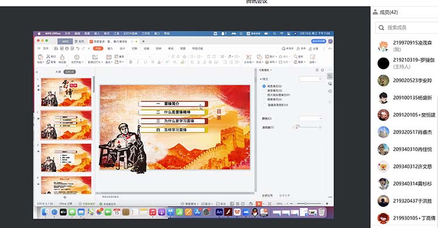Screen dimensions: 438x228
Task: Open the Music app in dock
Action: 152,212
